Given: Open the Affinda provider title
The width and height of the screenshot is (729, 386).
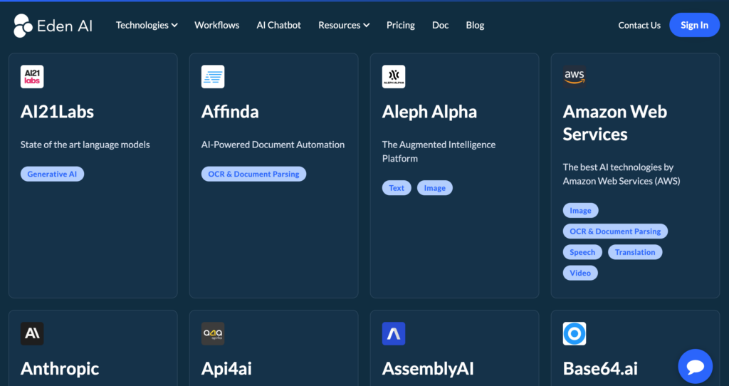Looking at the screenshot, I should coord(230,112).
